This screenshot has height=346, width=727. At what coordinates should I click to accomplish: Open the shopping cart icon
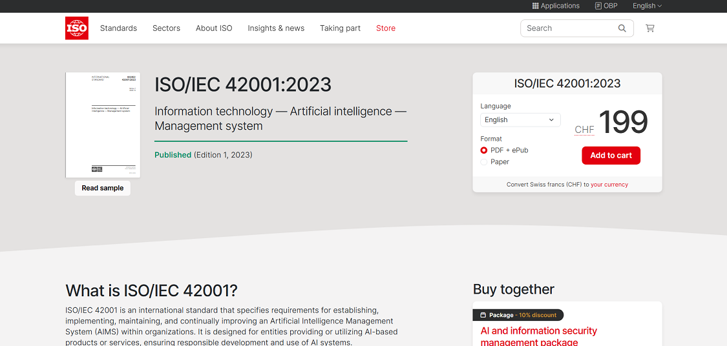coord(650,28)
